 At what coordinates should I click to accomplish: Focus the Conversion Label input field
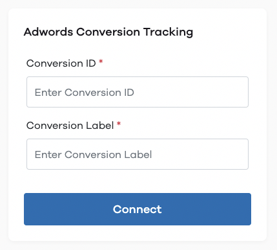[138, 154]
